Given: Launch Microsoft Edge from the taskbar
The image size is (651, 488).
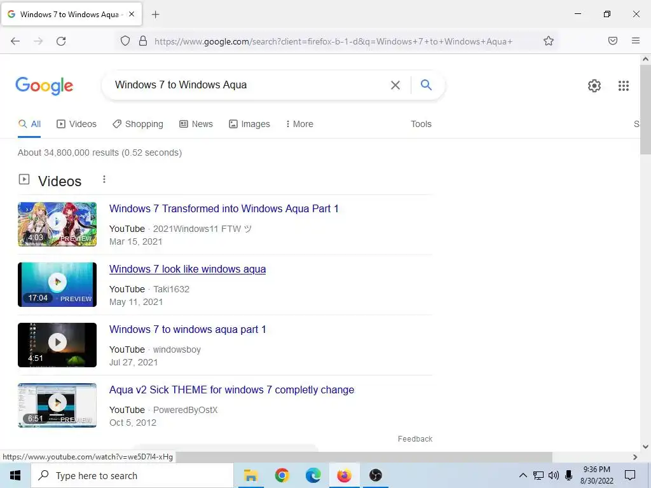Looking at the screenshot, I should point(313,475).
